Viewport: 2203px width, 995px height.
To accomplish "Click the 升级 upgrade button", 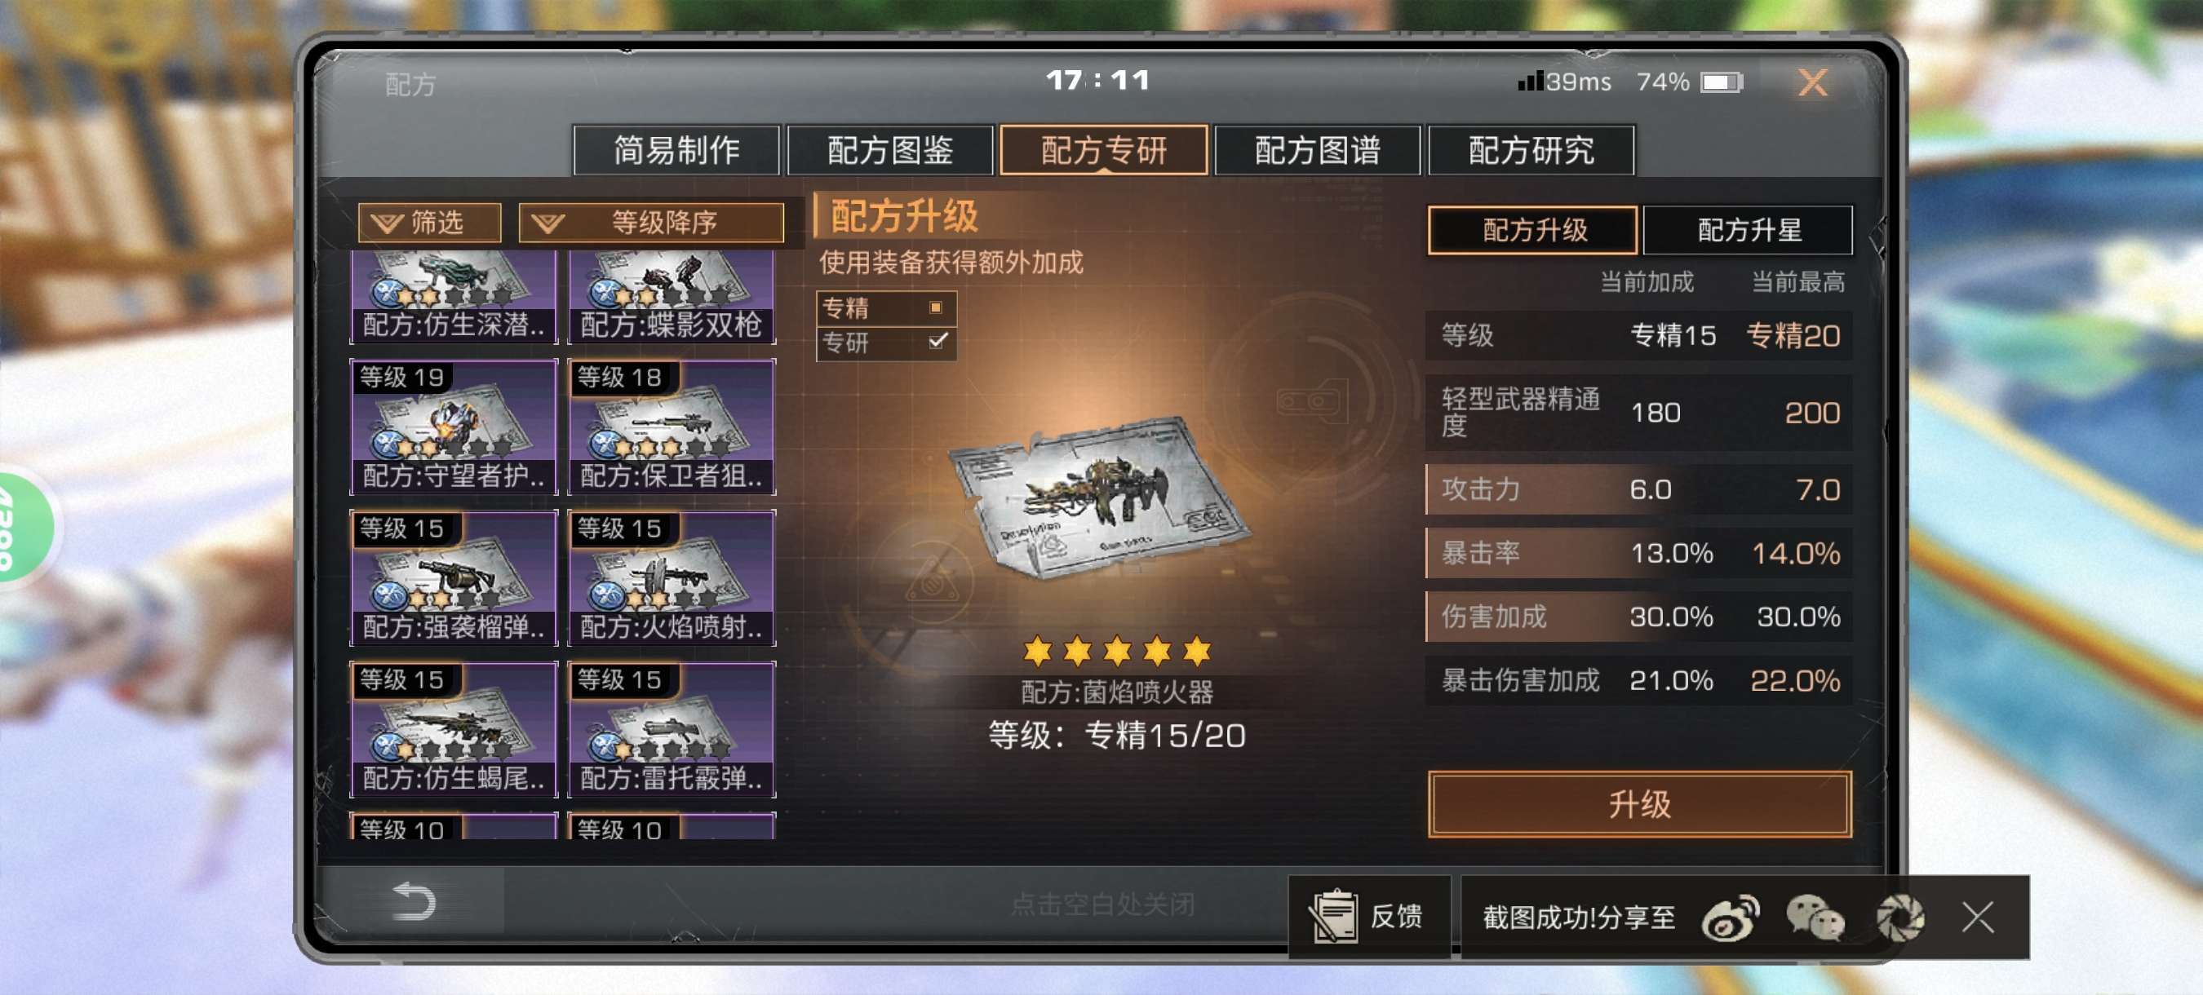I will (1639, 803).
